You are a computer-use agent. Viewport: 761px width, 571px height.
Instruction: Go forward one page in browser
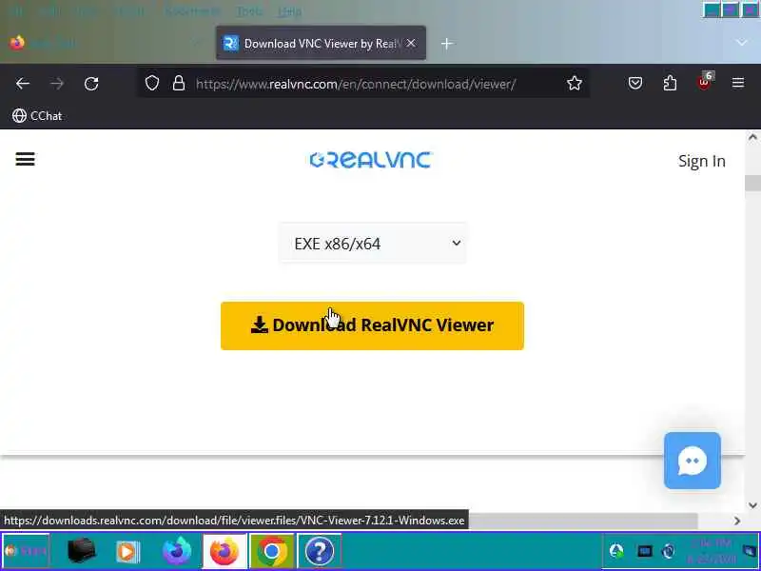tap(57, 84)
